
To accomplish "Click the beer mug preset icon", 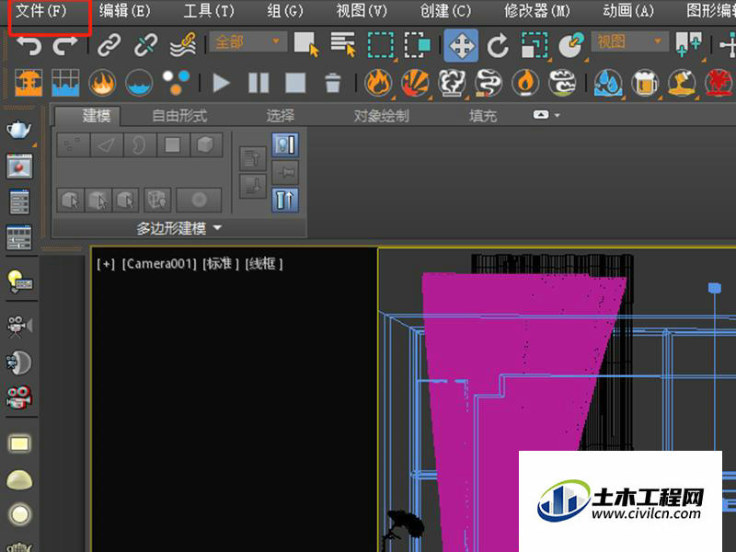I will pyautogui.click(x=645, y=83).
